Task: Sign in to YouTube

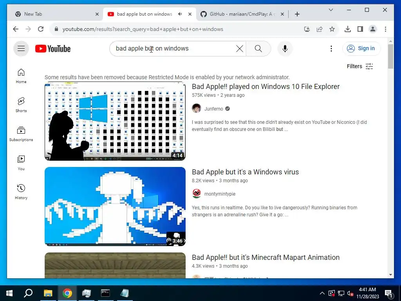Action: 361,48
